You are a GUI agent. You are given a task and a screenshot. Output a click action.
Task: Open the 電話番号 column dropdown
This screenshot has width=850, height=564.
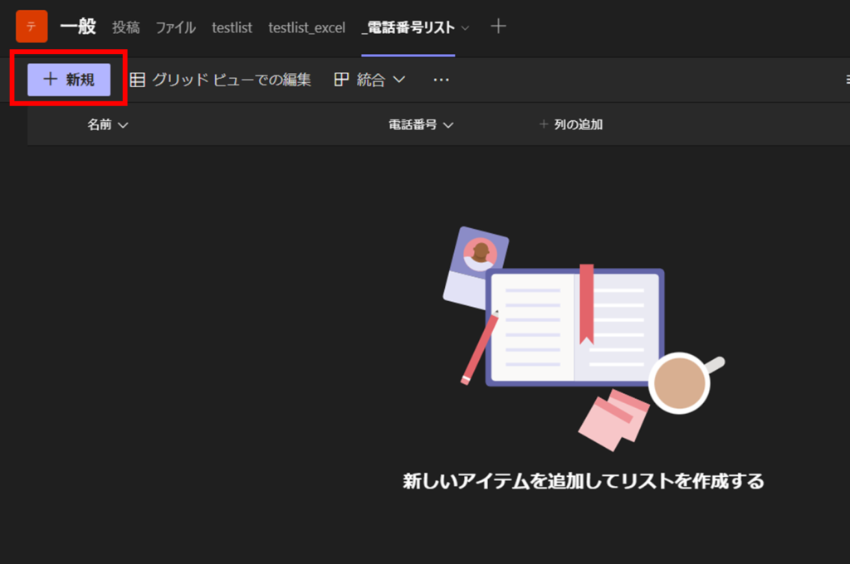pos(421,124)
